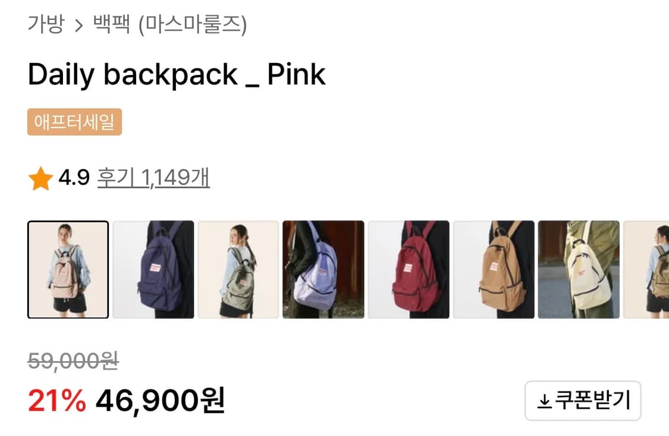Choose the red backpack thumbnail
Image resolution: width=669 pixels, height=436 pixels.
(409, 269)
